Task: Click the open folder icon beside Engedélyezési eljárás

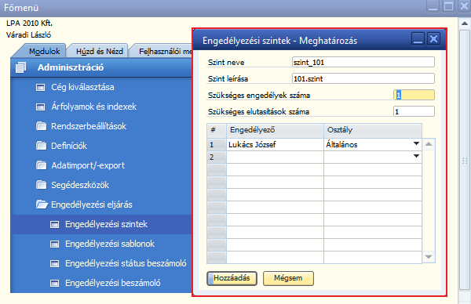Action: [x=42, y=204]
